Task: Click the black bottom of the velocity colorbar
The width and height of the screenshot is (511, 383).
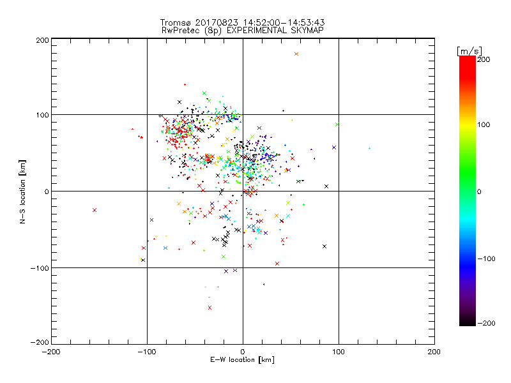Action: tap(468, 321)
